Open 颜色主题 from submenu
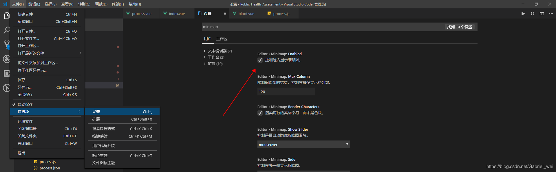Screen dimensions: 556x172 pyautogui.click(x=122, y=156)
